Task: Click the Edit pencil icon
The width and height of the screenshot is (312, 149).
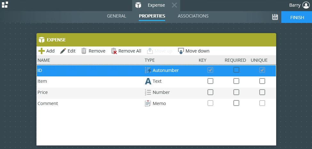Action: pos(63,51)
